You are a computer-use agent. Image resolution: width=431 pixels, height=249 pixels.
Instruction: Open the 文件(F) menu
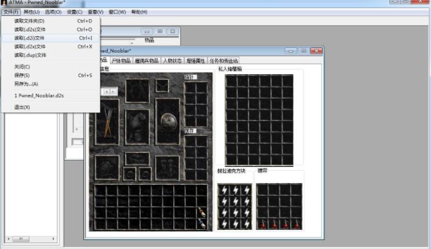pyautogui.click(x=11, y=12)
